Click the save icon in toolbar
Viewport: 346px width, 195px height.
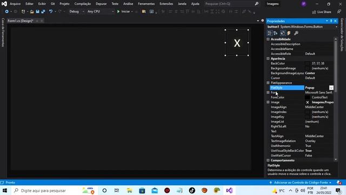point(37,11)
